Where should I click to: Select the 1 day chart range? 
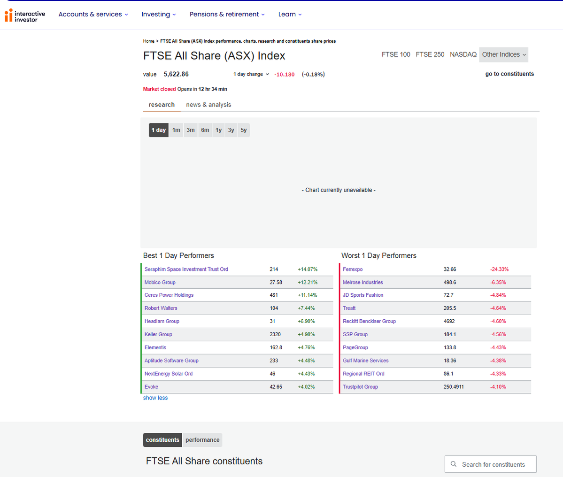[x=158, y=131]
